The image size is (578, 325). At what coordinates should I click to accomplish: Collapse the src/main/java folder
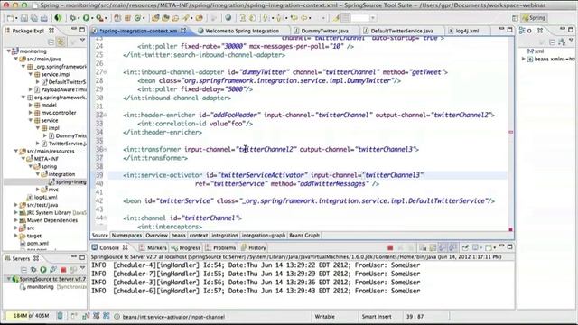click(x=16, y=59)
